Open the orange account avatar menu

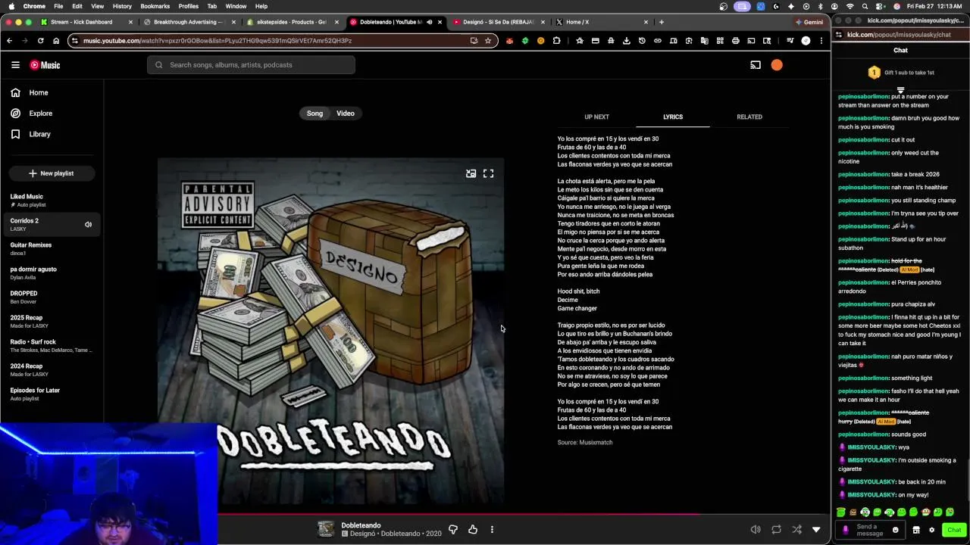point(777,65)
